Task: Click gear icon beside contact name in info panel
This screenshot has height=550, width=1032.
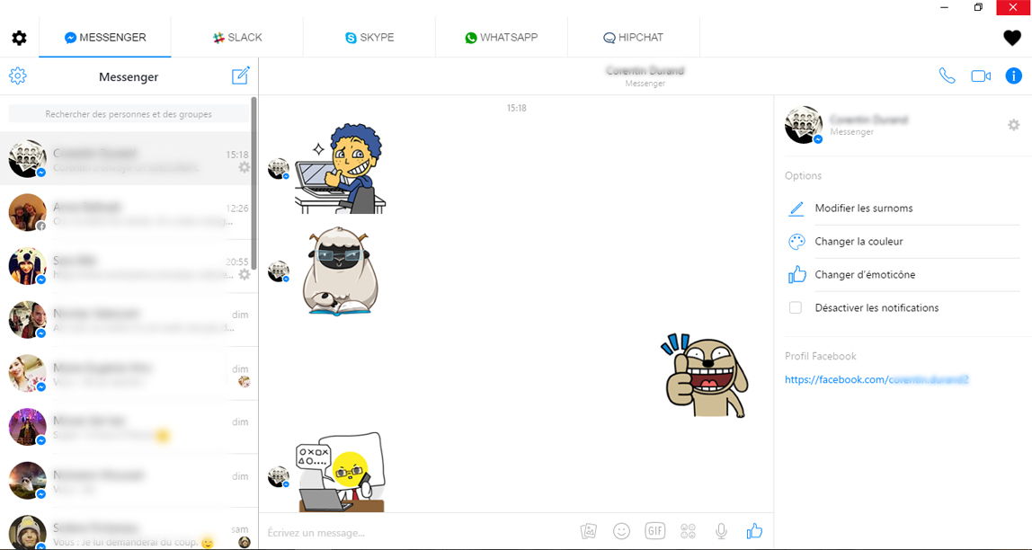Action: tap(1014, 124)
